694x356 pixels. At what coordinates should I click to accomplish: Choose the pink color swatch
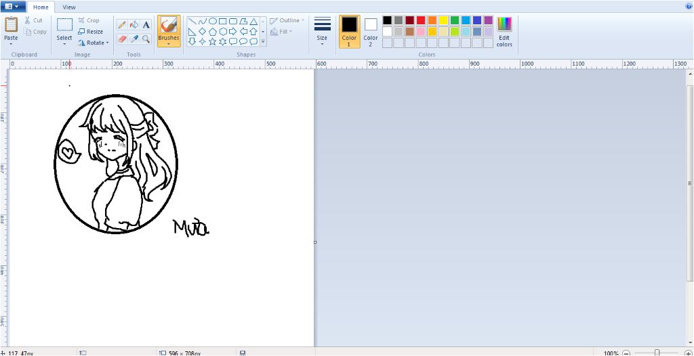pos(421,32)
